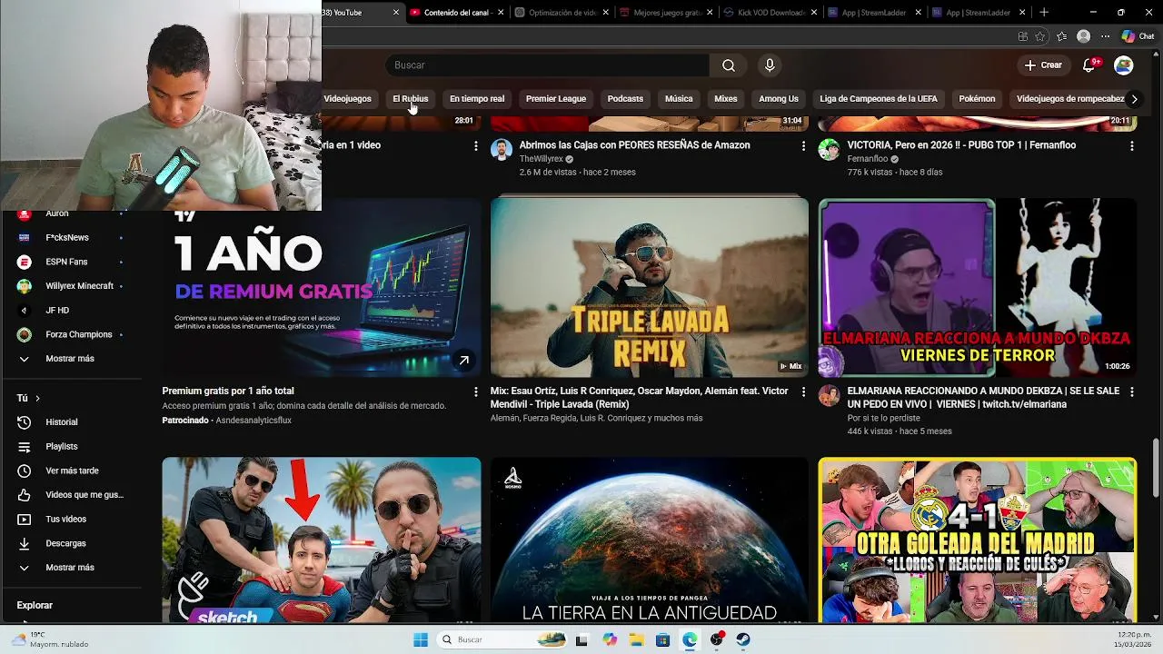Screen dimensions: 1163x654
Task: Open Asndesanalyticsflux sponsor link
Action: coord(253,421)
